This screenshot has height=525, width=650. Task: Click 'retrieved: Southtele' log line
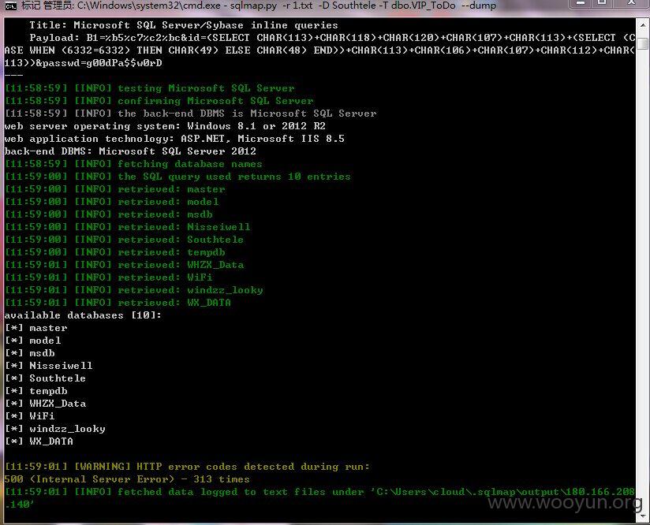[124, 240]
